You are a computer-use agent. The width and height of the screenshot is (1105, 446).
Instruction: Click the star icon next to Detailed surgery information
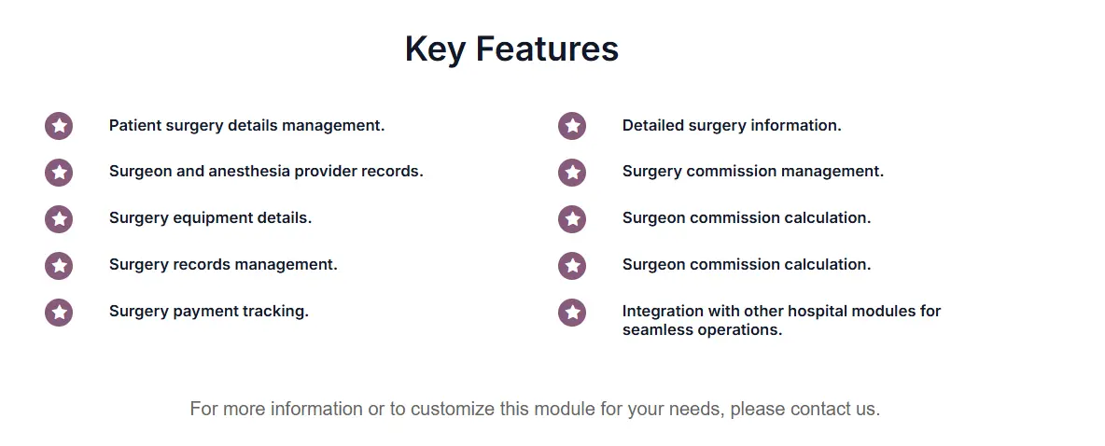coord(572,126)
